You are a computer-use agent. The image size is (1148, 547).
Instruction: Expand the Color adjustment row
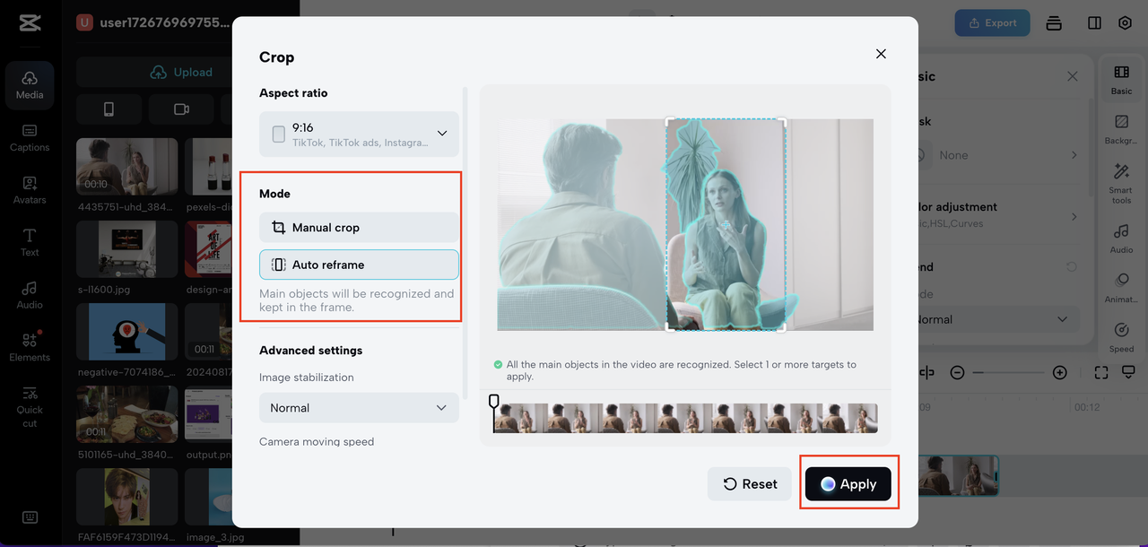pos(996,215)
